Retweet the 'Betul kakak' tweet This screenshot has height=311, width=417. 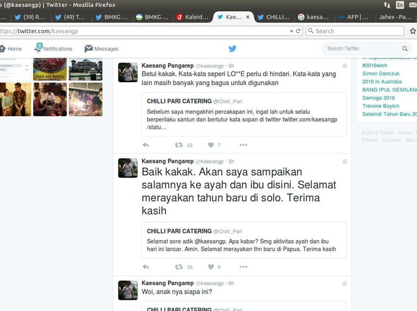pos(179,145)
